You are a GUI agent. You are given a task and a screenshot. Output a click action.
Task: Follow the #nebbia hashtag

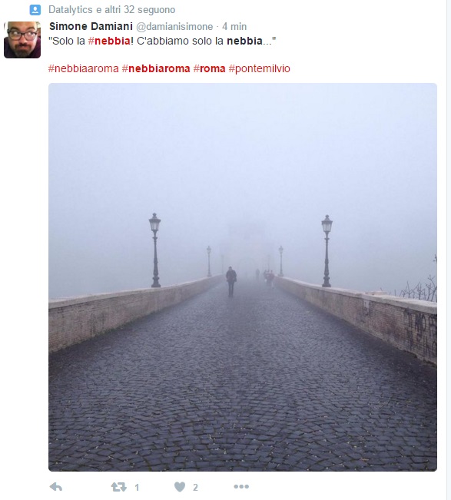click(109, 41)
